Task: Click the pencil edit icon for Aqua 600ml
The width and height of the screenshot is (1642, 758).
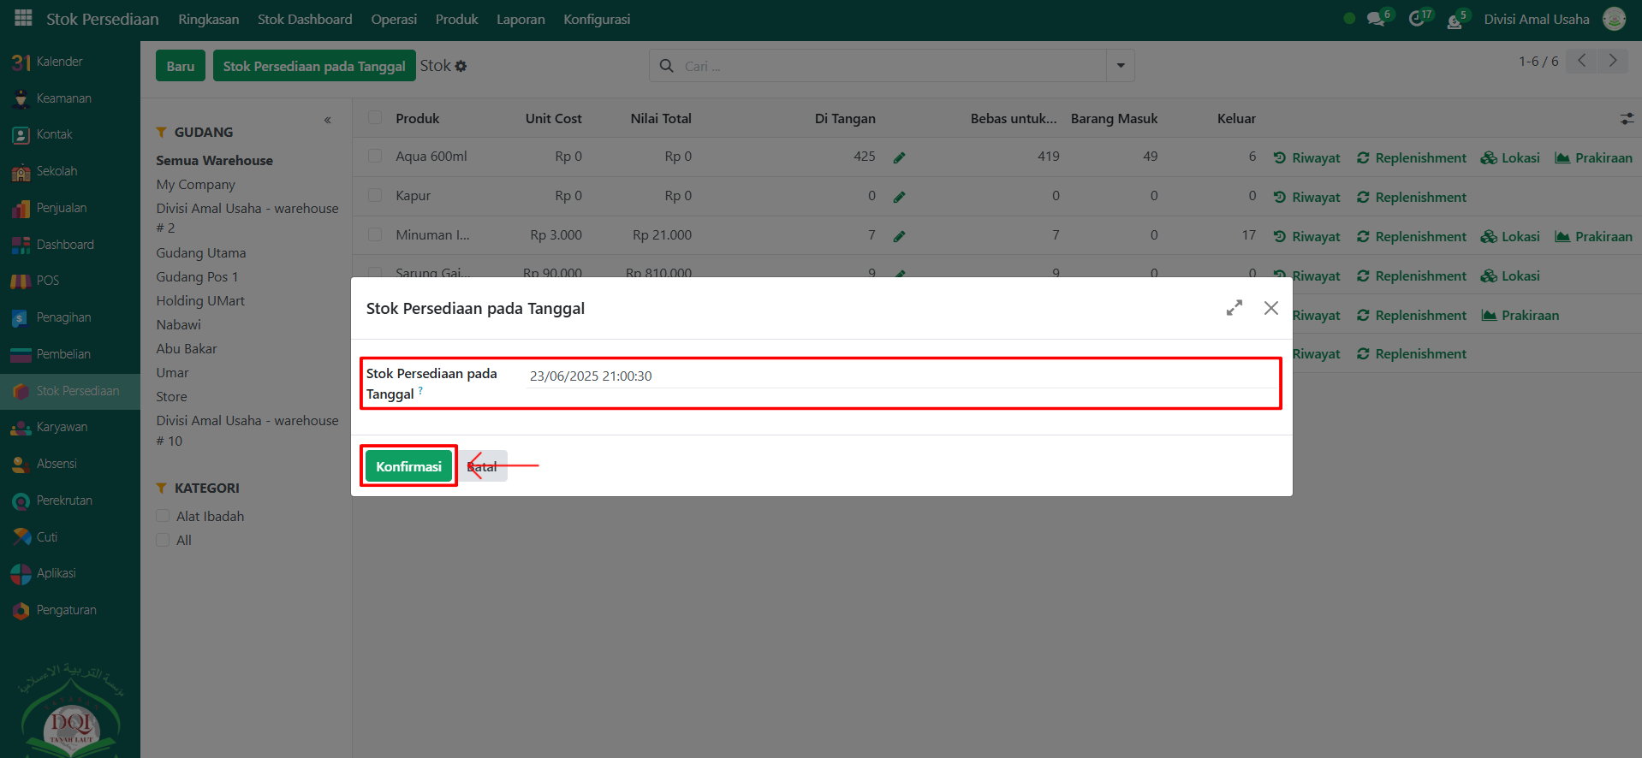Action: (899, 157)
